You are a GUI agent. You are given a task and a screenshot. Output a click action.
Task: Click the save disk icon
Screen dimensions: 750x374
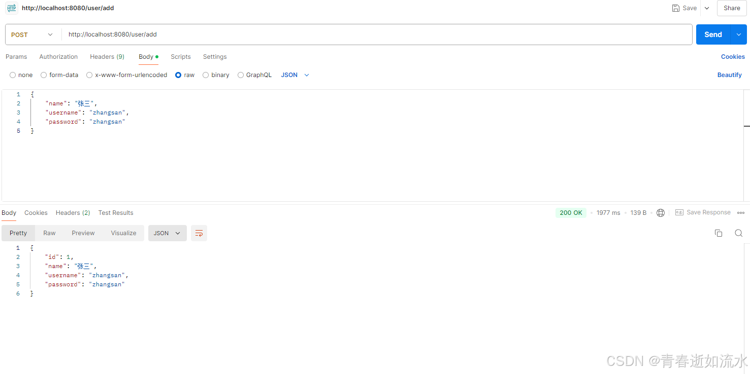[676, 8]
